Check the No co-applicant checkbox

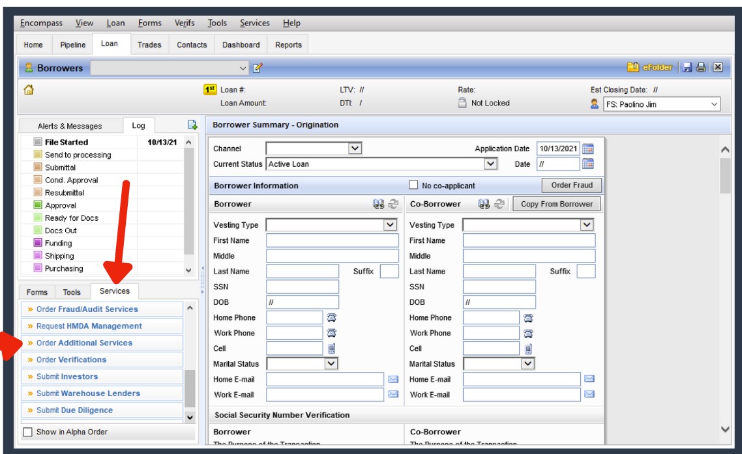[413, 185]
